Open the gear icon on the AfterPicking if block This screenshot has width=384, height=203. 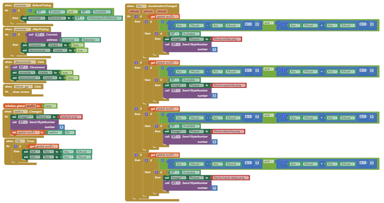(14, 34)
